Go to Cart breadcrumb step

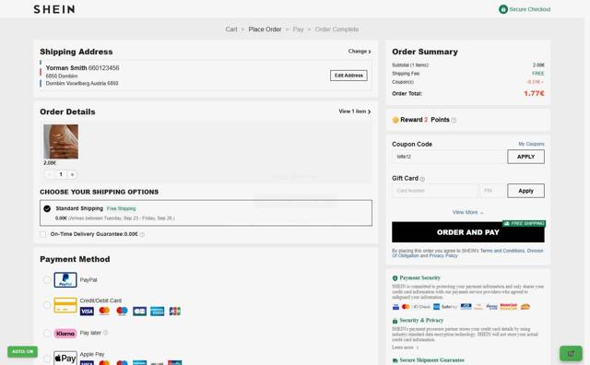231,29
